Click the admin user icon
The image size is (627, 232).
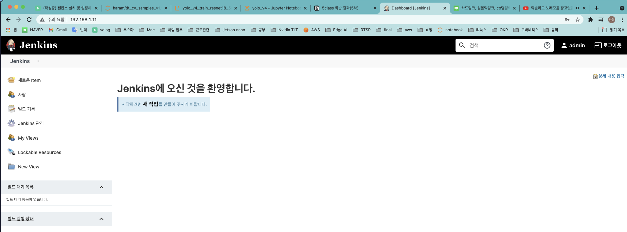point(564,45)
